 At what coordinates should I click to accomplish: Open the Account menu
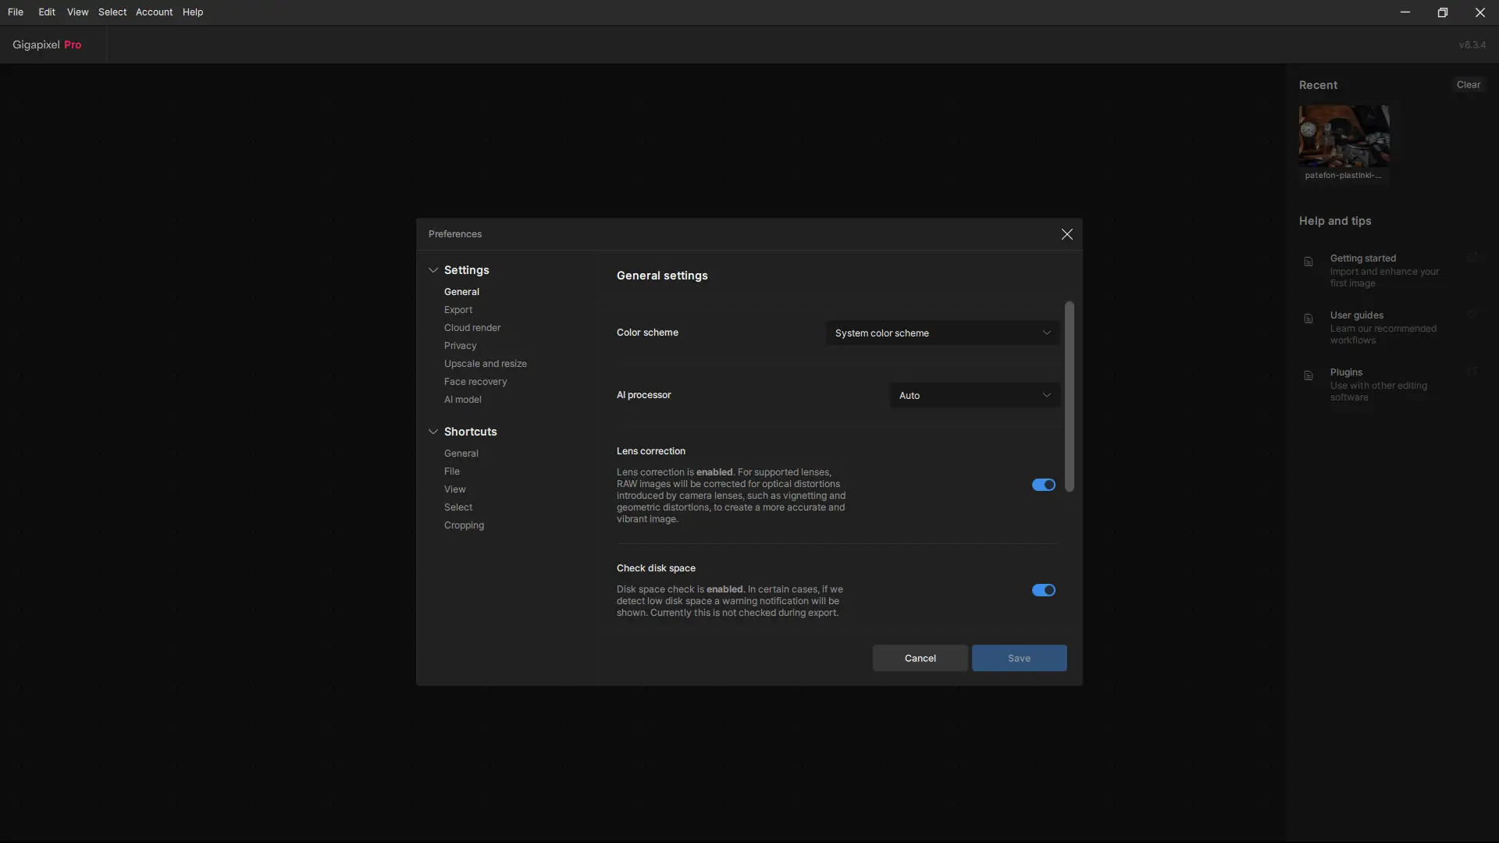pos(154,12)
